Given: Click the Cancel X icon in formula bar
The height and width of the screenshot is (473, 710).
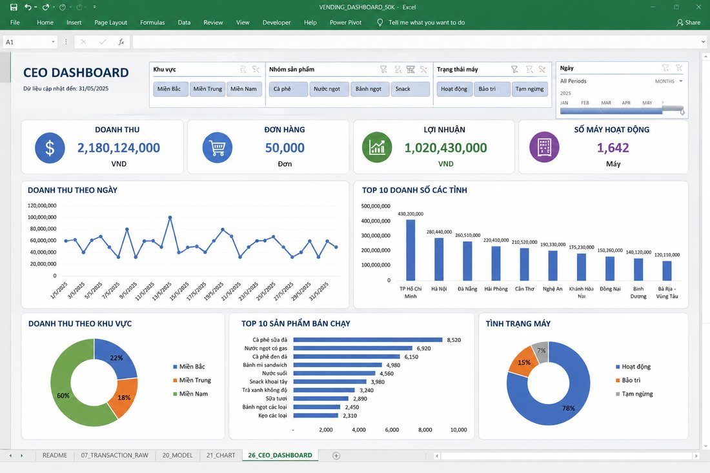Looking at the screenshot, I should coord(83,42).
